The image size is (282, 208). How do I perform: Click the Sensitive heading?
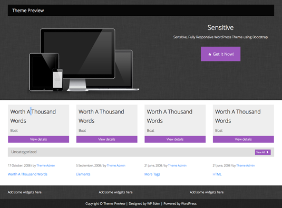coord(220,28)
